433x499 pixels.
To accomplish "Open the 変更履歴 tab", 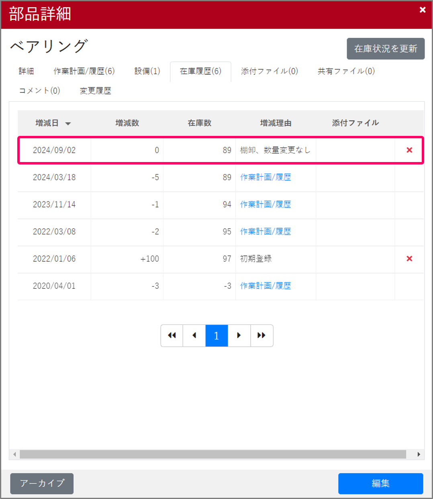I will coord(95,91).
